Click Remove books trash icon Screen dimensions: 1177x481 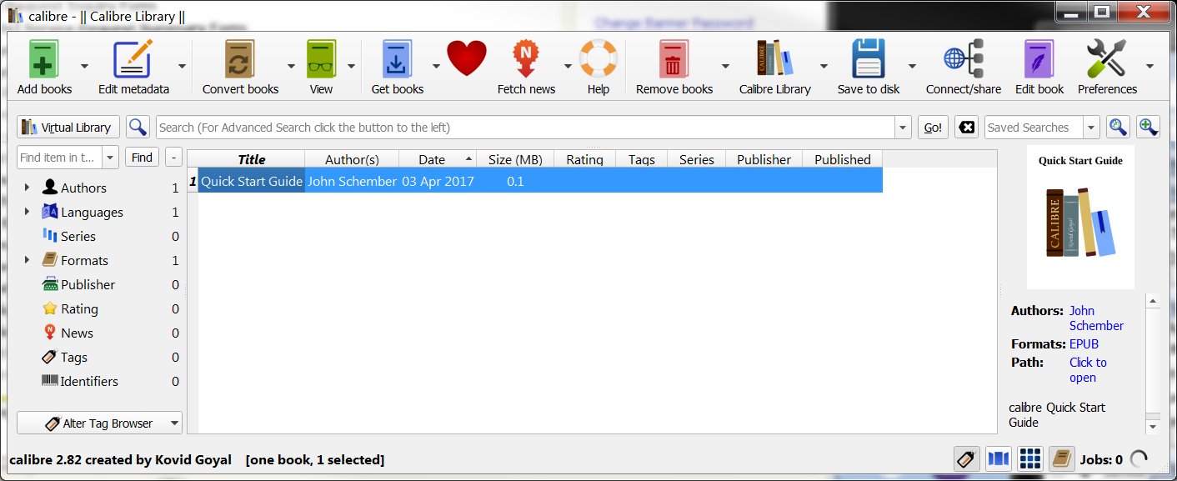[x=674, y=60]
